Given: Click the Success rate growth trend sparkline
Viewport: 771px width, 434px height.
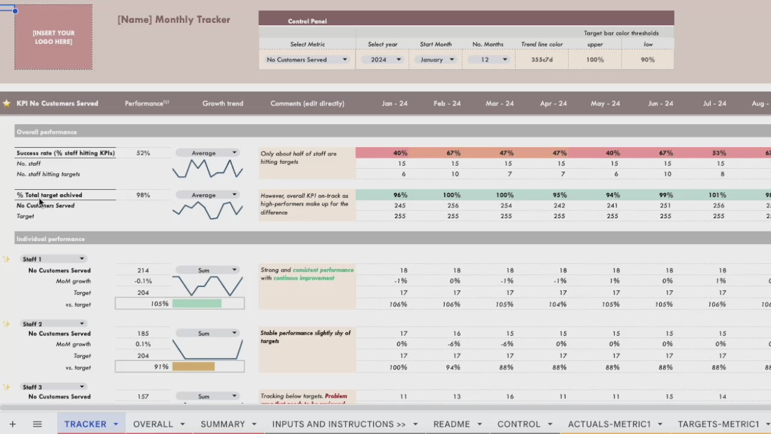Looking at the screenshot, I should tap(208, 169).
